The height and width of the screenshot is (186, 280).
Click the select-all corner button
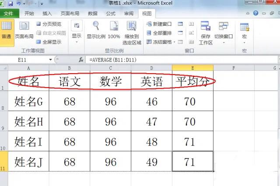(x=4, y=68)
